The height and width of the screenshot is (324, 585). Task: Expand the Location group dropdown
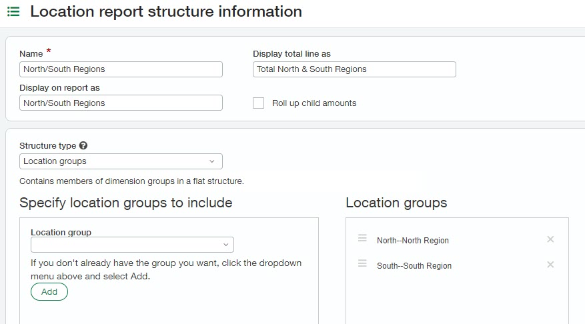(132, 245)
